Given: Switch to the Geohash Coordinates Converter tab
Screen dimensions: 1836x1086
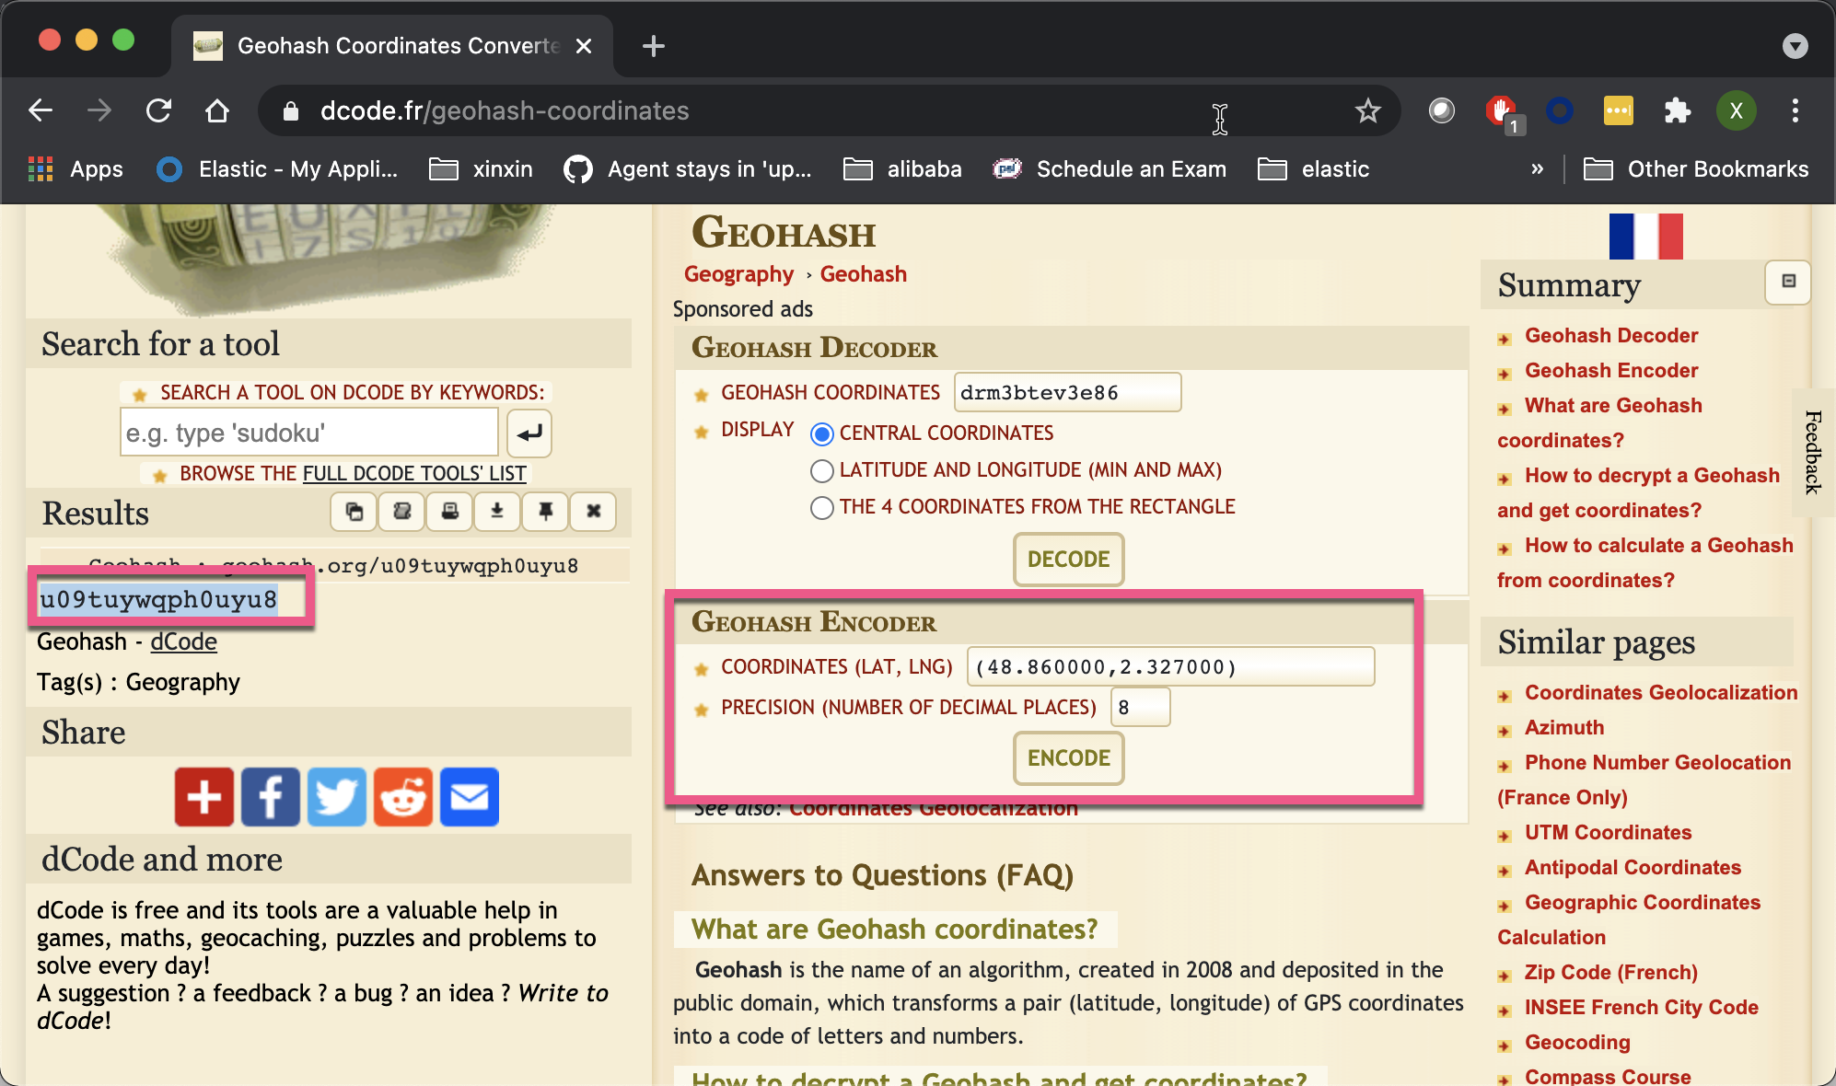Looking at the screenshot, I should (387, 45).
